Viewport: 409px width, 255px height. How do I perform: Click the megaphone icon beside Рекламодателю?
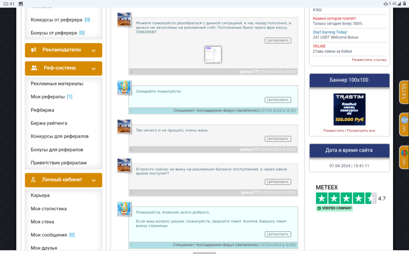pyautogui.click(x=34, y=50)
